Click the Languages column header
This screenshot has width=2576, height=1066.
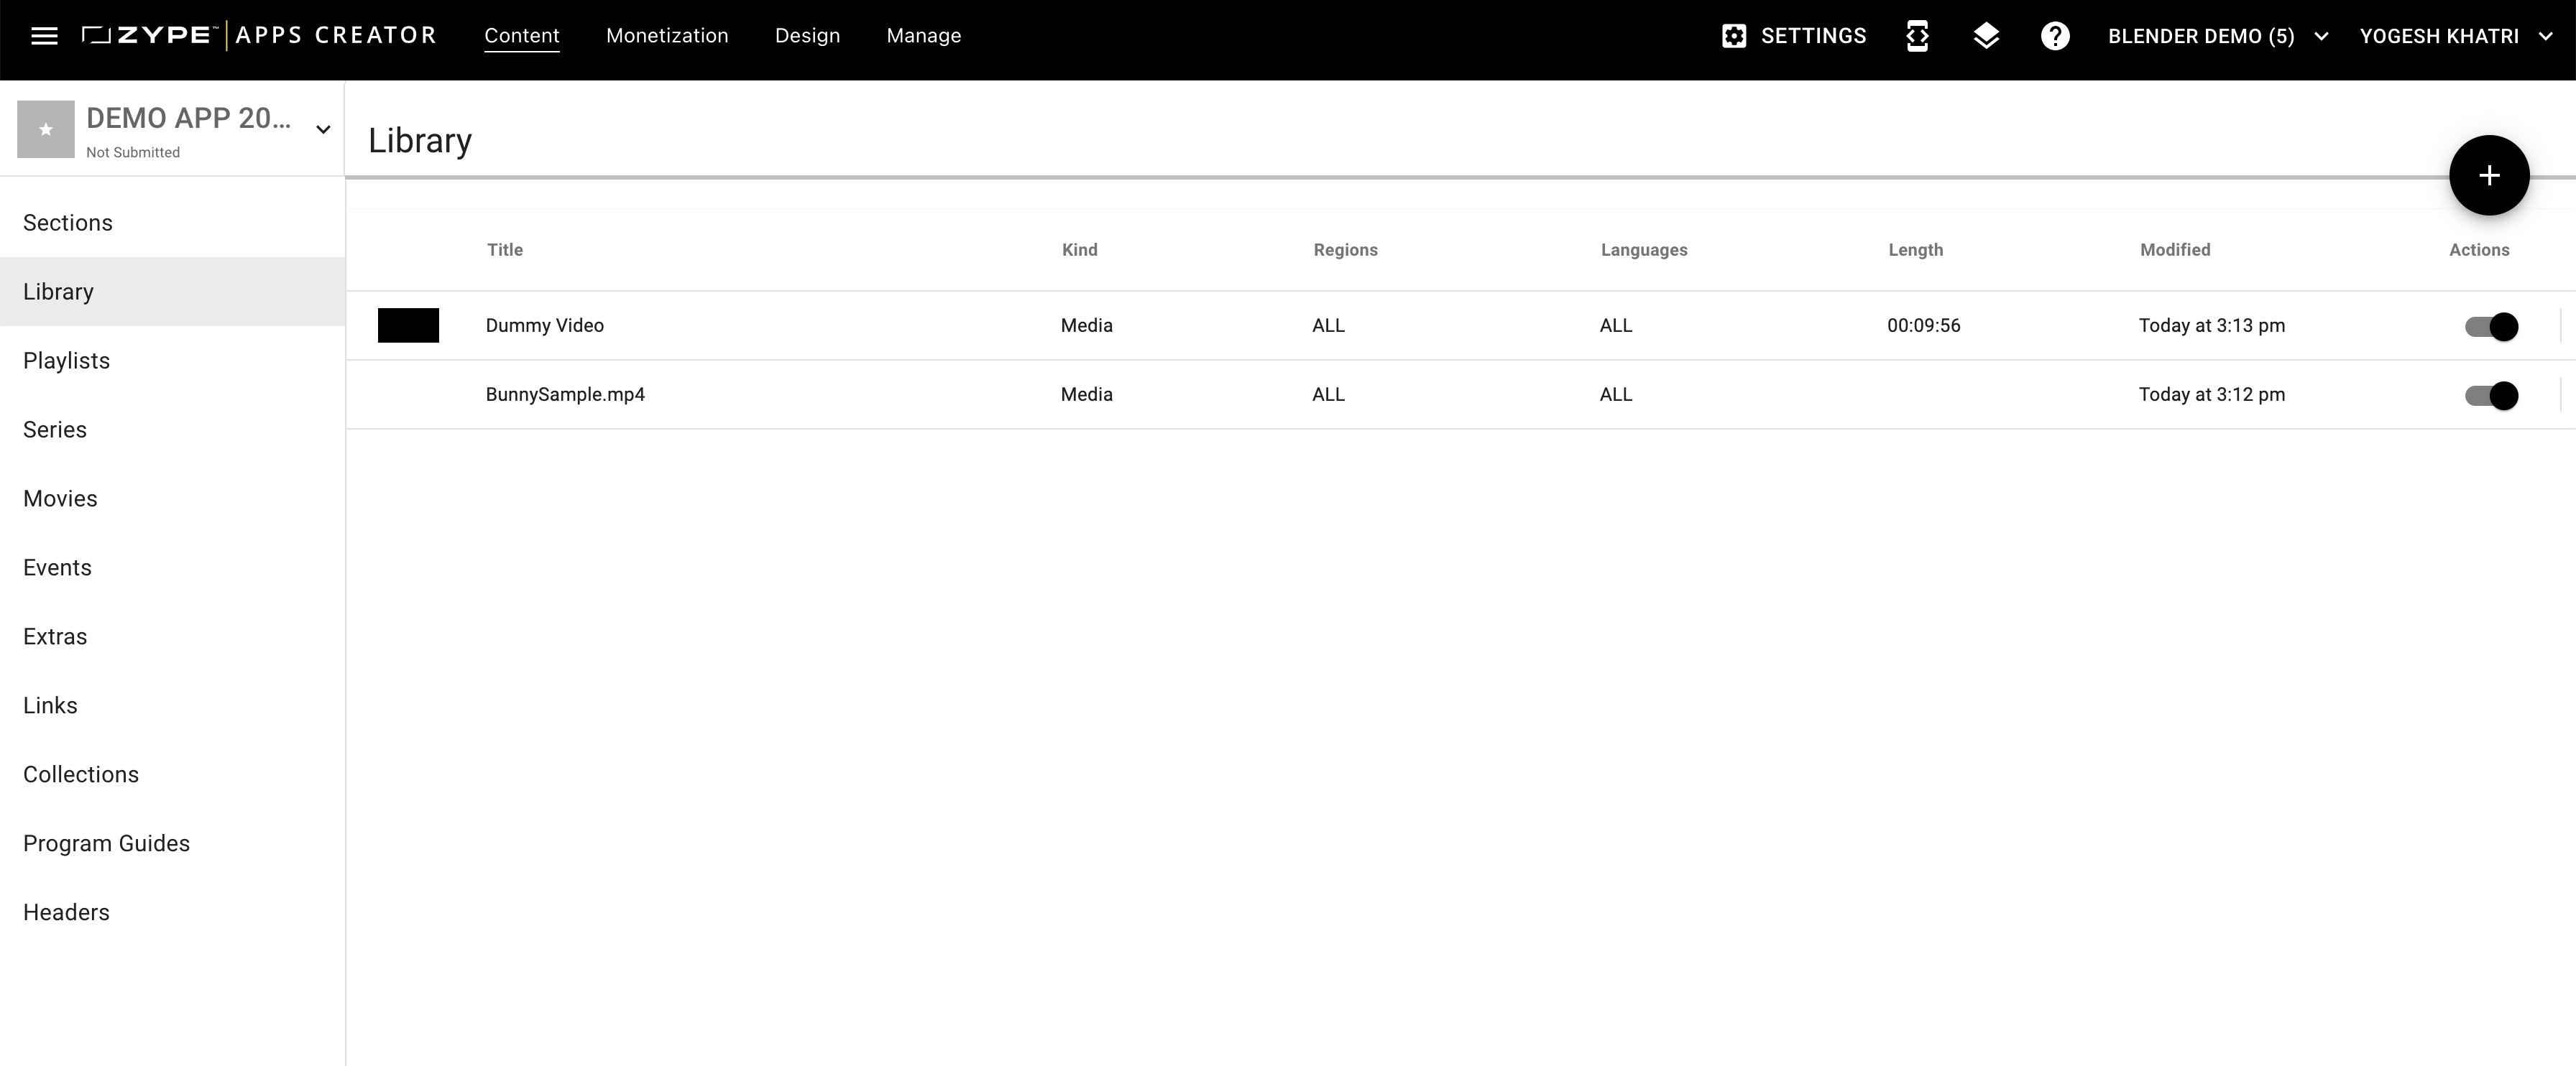[1643, 250]
